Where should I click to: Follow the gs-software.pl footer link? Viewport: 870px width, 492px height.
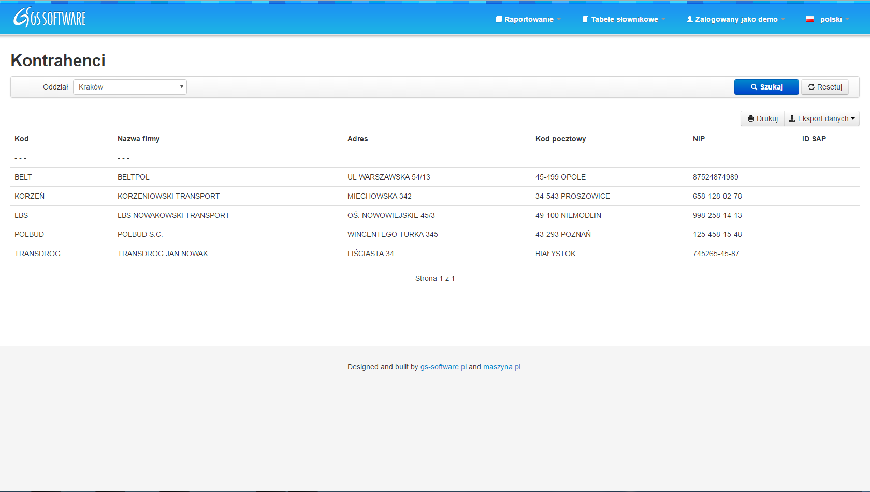443,367
